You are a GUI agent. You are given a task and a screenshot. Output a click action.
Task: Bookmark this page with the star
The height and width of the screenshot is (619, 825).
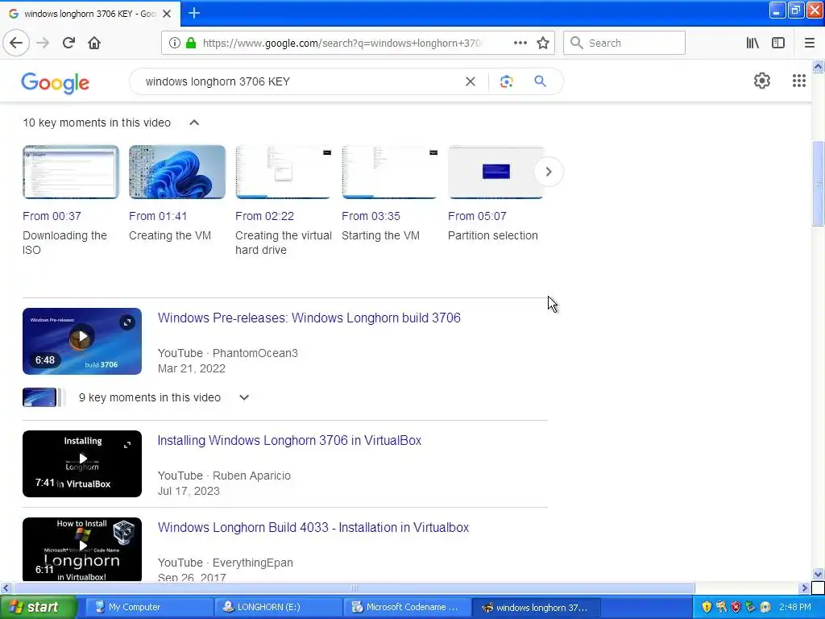point(543,43)
